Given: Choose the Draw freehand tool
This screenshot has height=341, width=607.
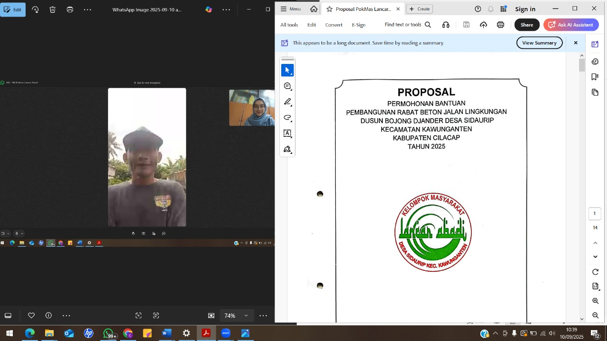Looking at the screenshot, I should click(x=287, y=117).
